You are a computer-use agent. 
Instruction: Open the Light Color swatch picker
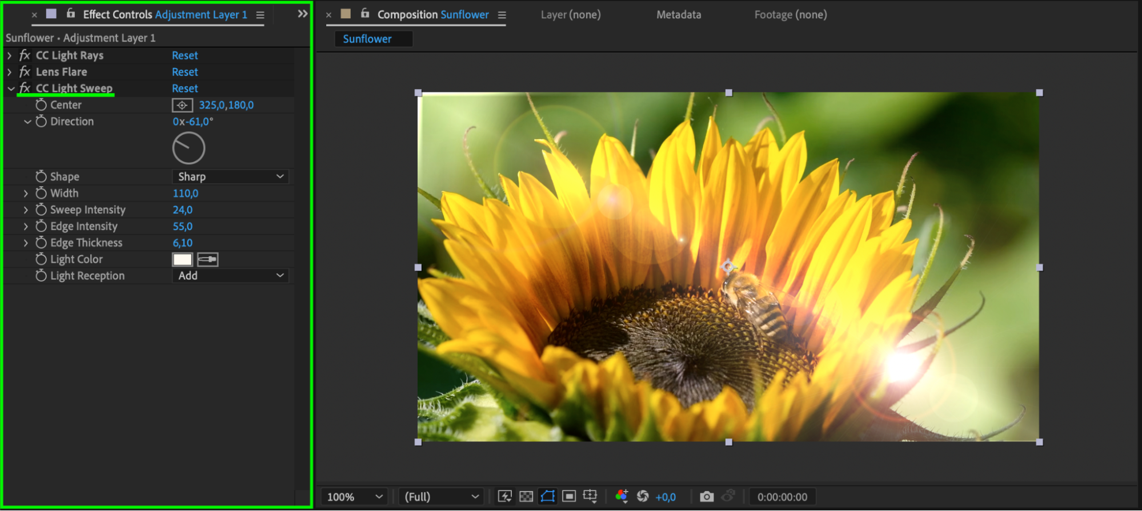tap(182, 260)
